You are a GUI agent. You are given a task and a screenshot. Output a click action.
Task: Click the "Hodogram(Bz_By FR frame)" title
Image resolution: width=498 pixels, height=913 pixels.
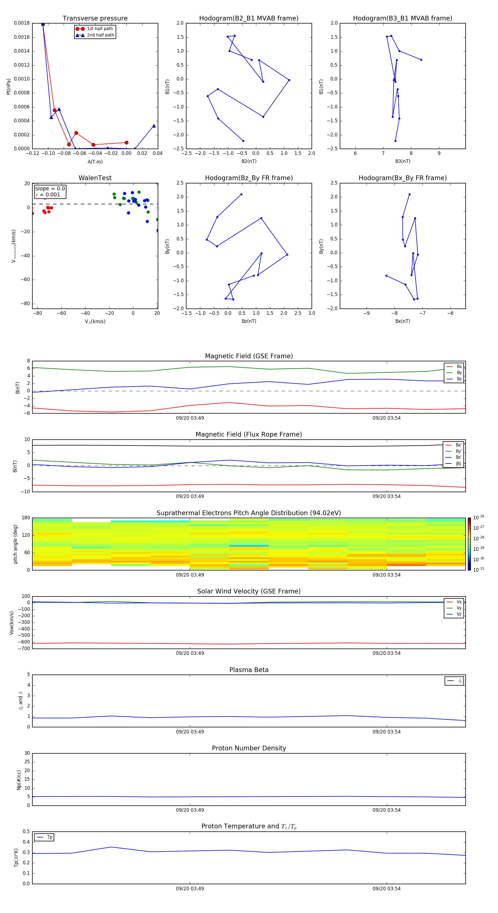[x=249, y=178]
